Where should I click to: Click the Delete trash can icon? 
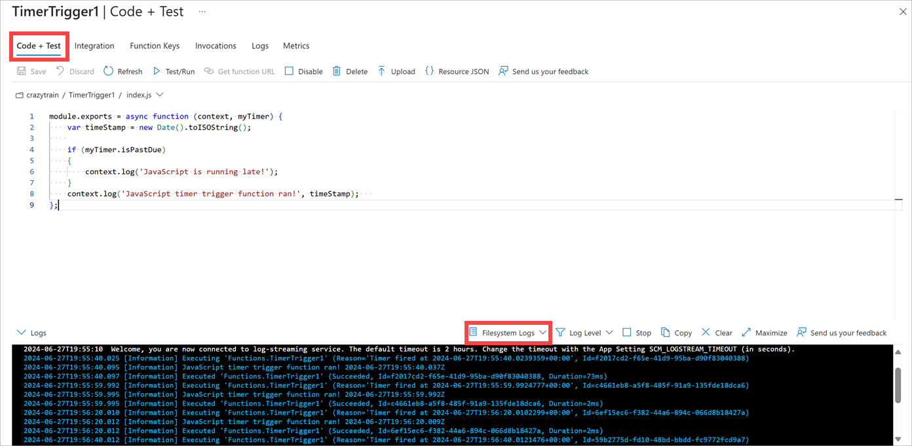click(x=337, y=71)
